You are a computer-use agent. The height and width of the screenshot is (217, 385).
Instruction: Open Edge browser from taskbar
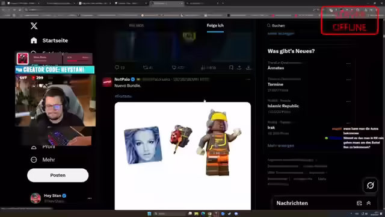tap(203, 213)
